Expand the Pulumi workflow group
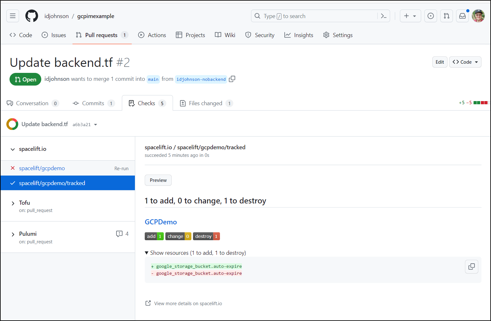This screenshot has width=491, height=321. pos(13,234)
